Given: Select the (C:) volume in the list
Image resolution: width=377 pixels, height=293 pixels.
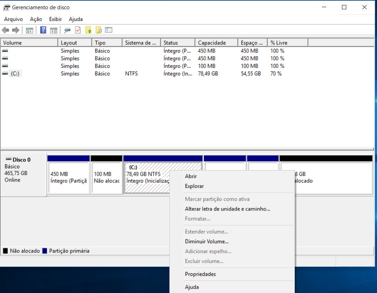Looking at the screenshot, I should 15,74.
